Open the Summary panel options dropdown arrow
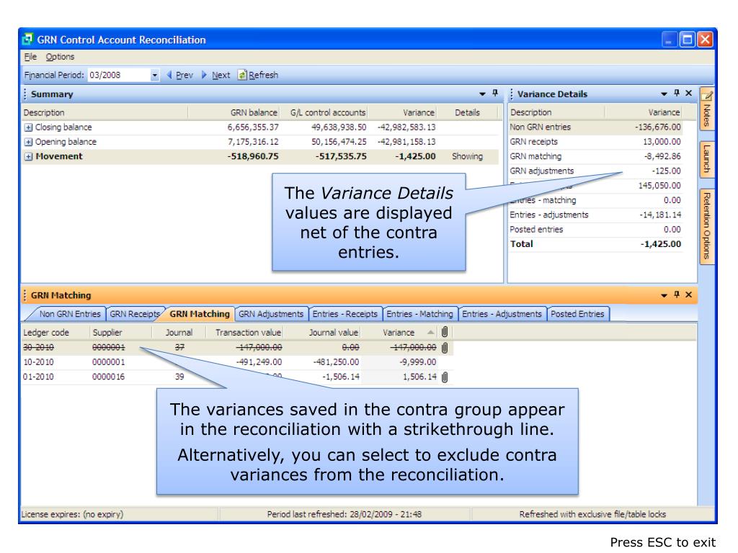This screenshot has height=553, width=738. [x=482, y=94]
